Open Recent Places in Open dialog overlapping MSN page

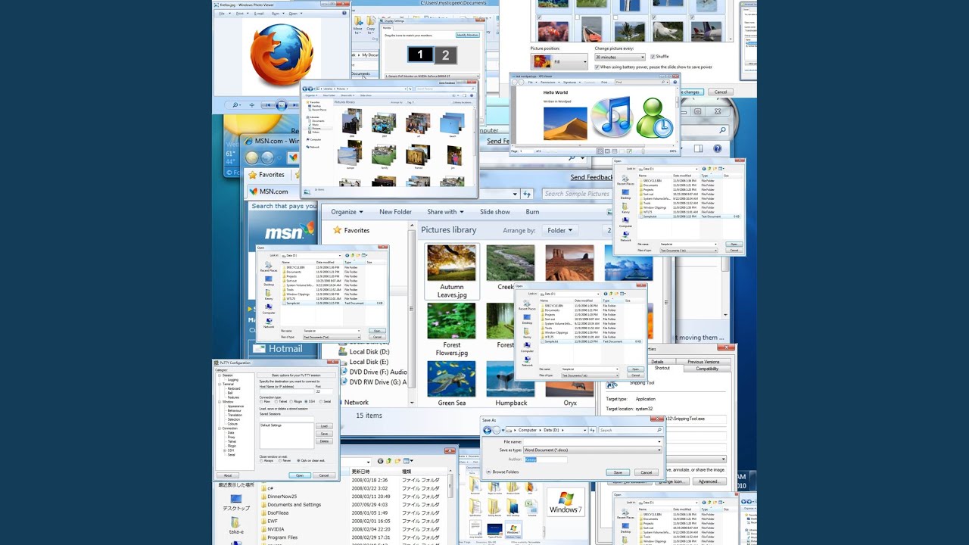(x=268, y=266)
